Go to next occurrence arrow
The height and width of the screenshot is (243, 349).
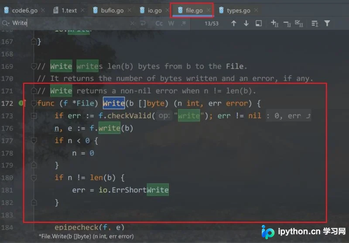point(246,23)
